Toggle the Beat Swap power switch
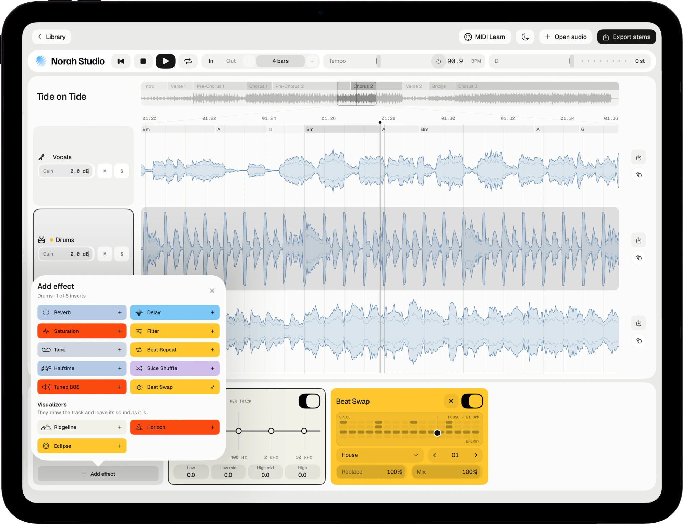 [x=472, y=401]
